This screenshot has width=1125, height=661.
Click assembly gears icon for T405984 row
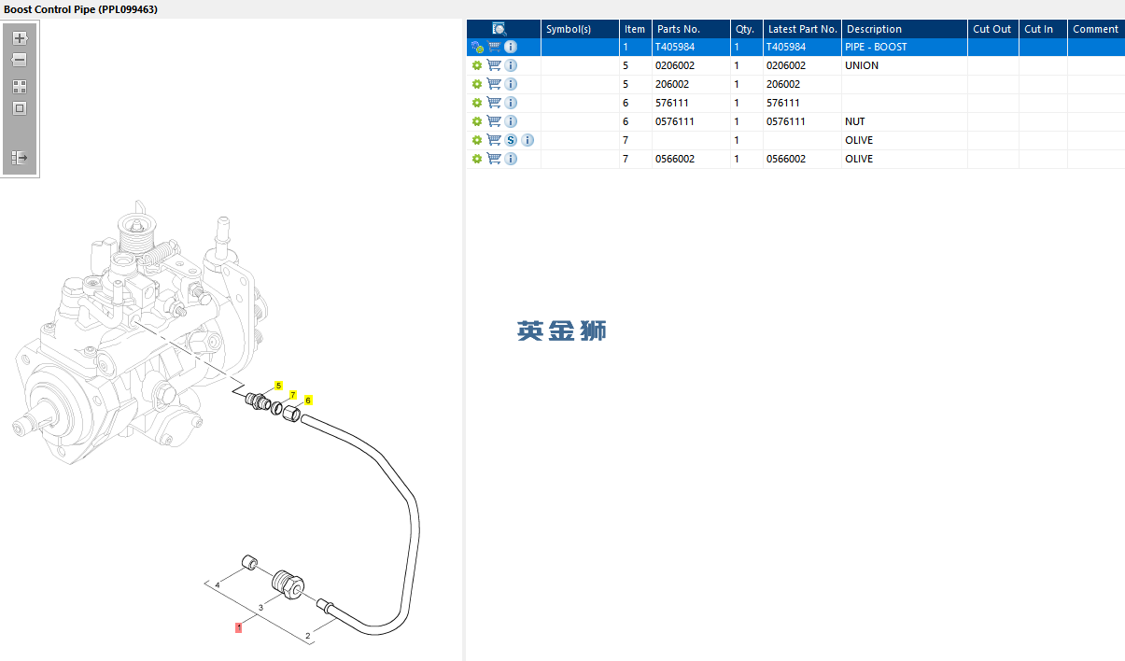[477, 47]
